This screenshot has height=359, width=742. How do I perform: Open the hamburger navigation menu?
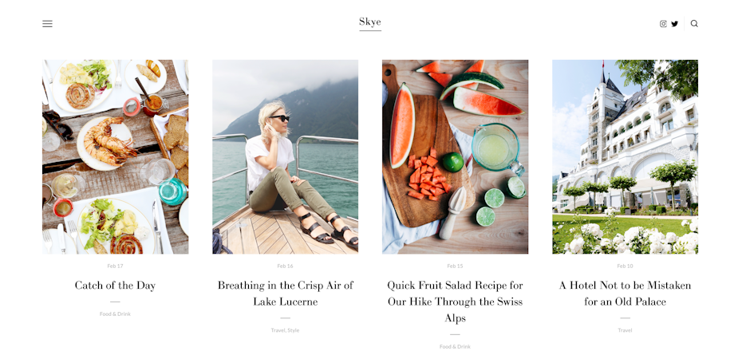(47, 24)
